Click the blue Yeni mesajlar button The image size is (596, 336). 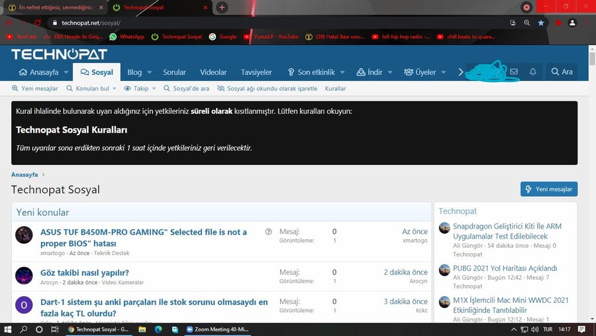[x=549, y=189]
